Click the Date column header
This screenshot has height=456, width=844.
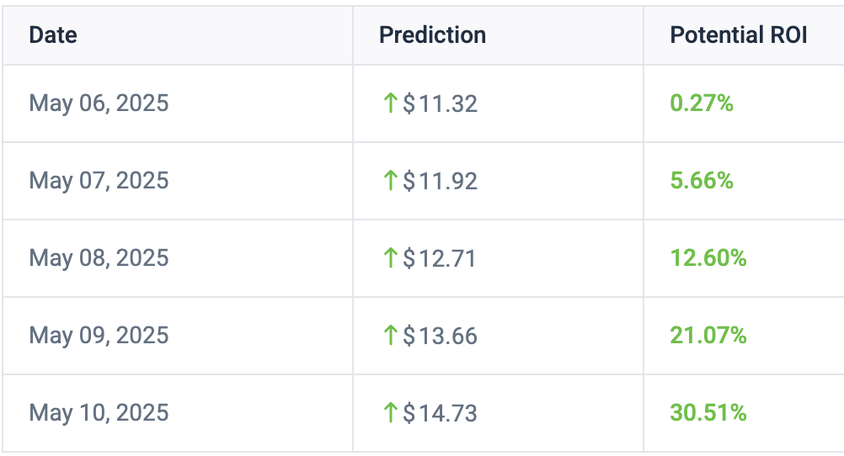(x=53, y=35)
